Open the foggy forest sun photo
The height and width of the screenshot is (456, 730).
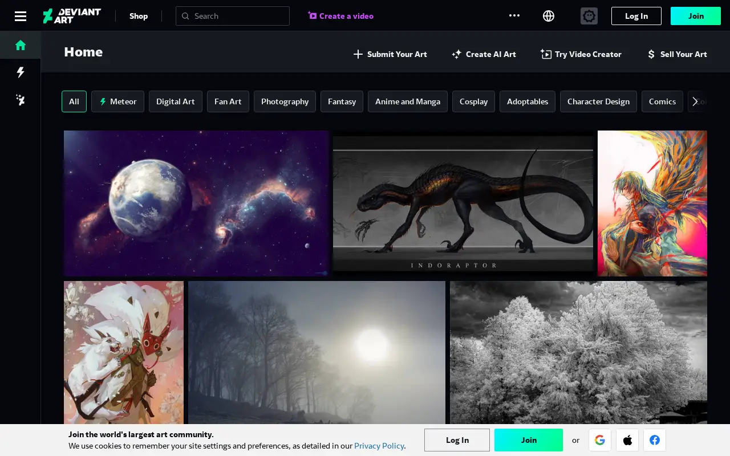[x=317, y=352]
